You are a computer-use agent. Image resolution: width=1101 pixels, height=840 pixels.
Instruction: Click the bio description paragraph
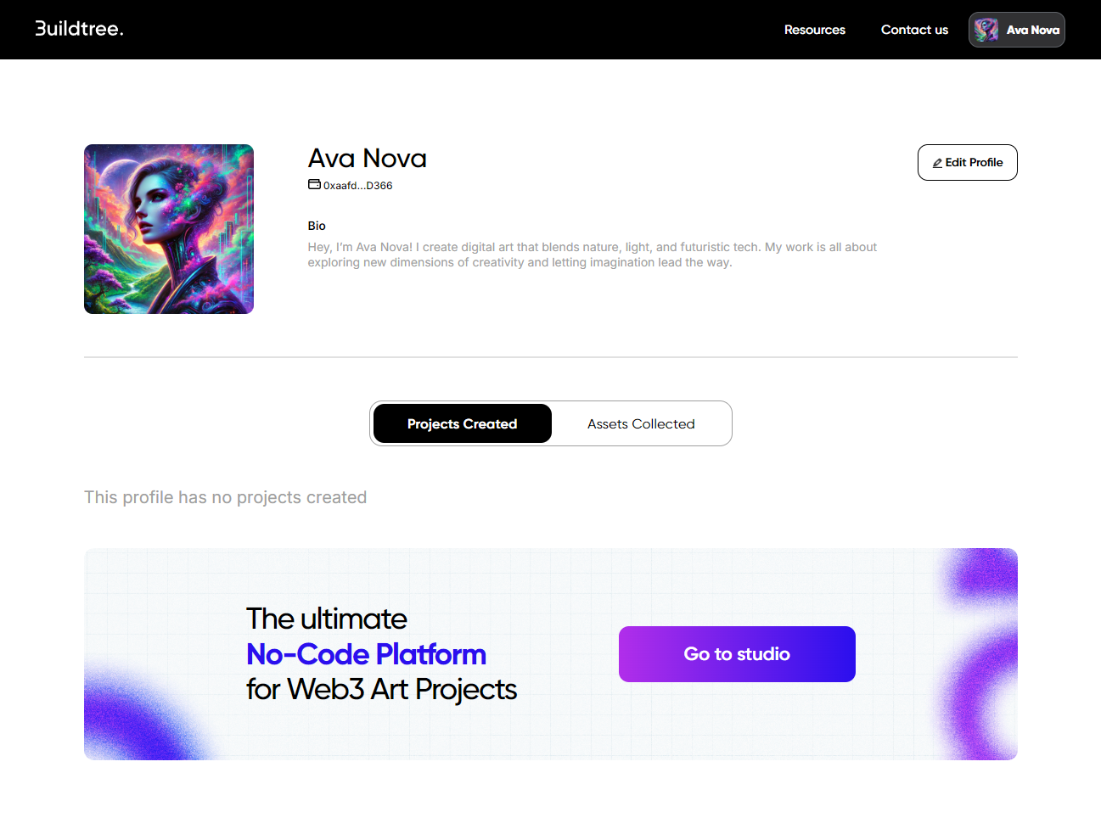click(592, 255)
